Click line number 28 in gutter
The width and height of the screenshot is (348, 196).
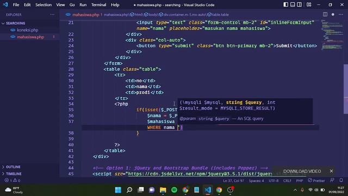click(71, 69)
